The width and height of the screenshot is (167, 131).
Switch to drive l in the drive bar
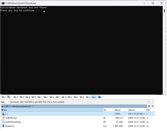58,97
